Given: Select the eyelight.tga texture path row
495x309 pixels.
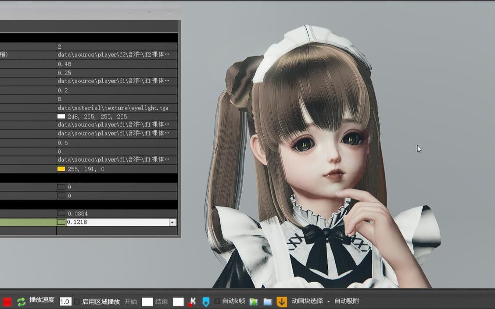Looking at the screenshot, I should (113, 108).
